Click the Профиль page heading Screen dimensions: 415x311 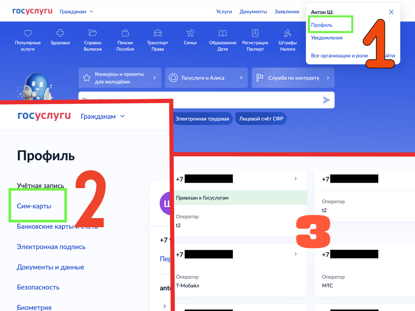(x=46, y=156)
